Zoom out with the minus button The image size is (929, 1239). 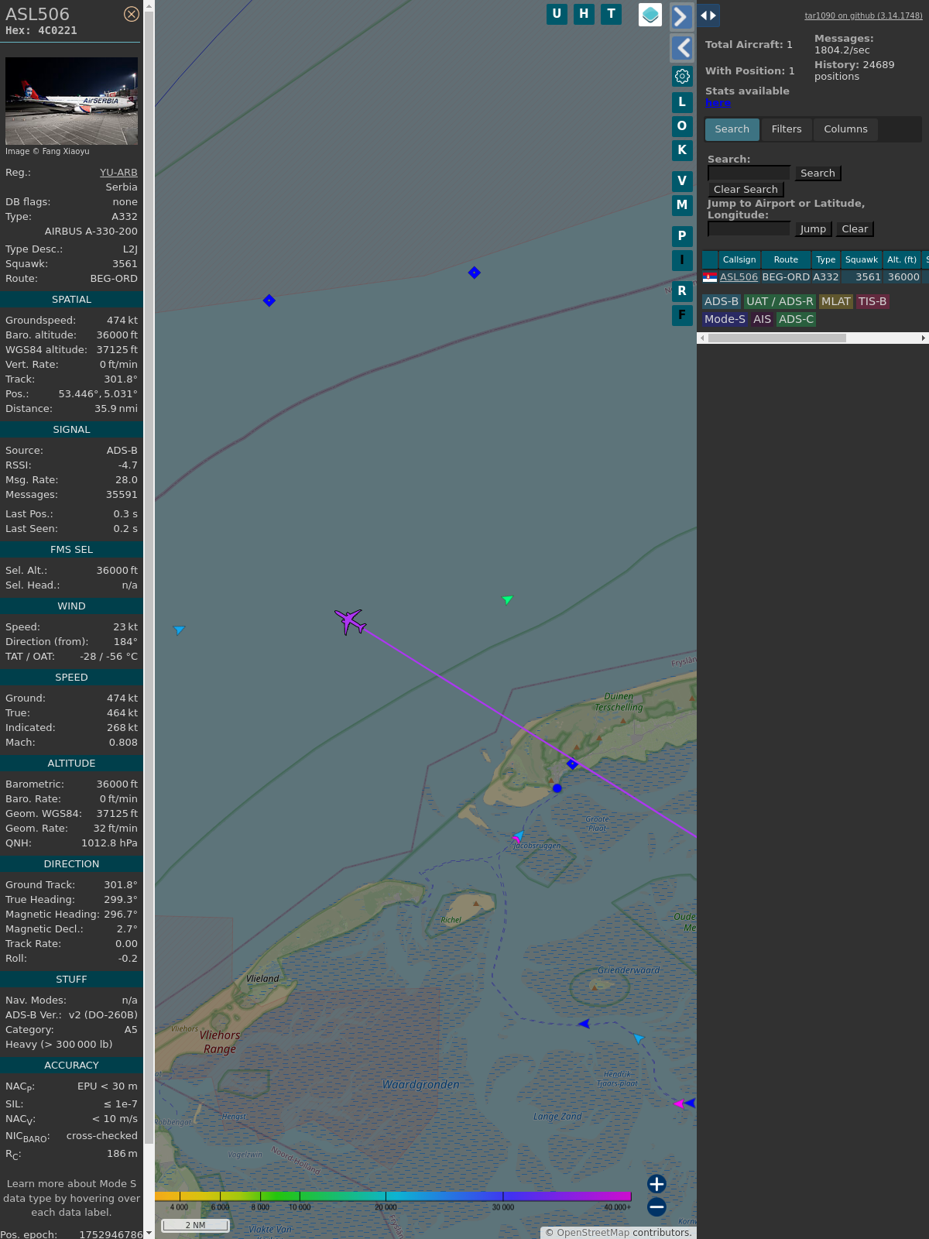pos(656,1206)
